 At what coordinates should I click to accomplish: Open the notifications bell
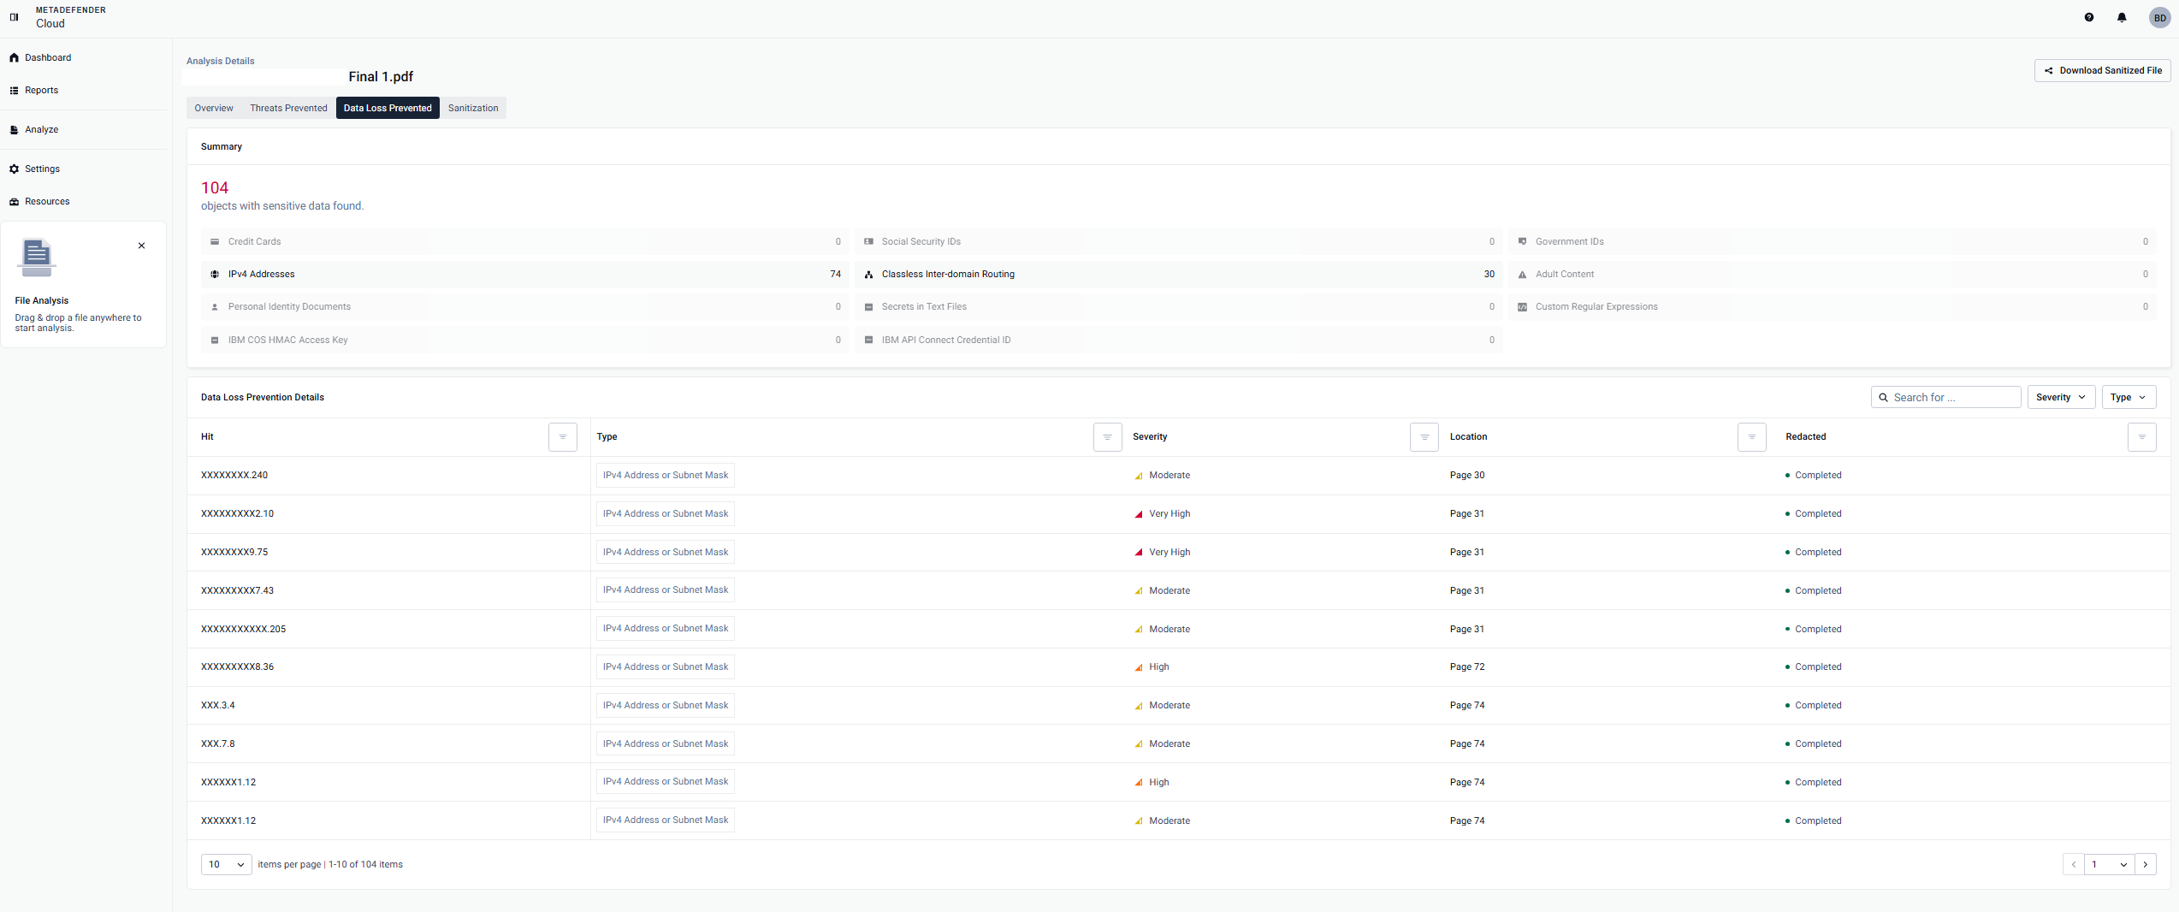pos(2121,17)
